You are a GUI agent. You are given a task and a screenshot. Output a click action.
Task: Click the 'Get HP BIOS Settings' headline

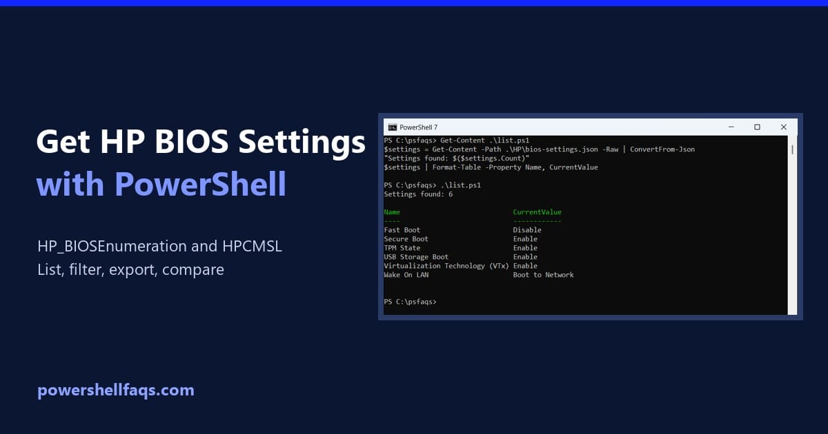pos(201,143)
